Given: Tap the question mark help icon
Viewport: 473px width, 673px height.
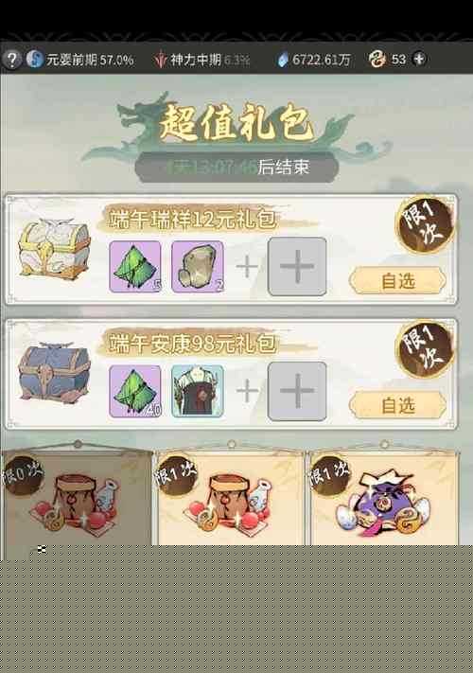Looking at the screenshot, I should [x=12, y=60].
